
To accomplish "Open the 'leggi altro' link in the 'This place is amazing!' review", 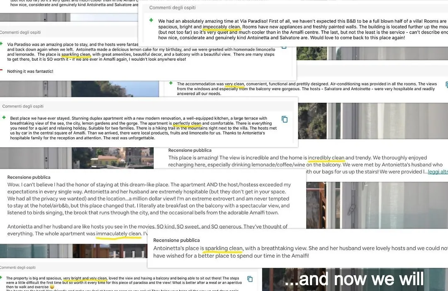I will pyautogui.click(x=438, y=172).
